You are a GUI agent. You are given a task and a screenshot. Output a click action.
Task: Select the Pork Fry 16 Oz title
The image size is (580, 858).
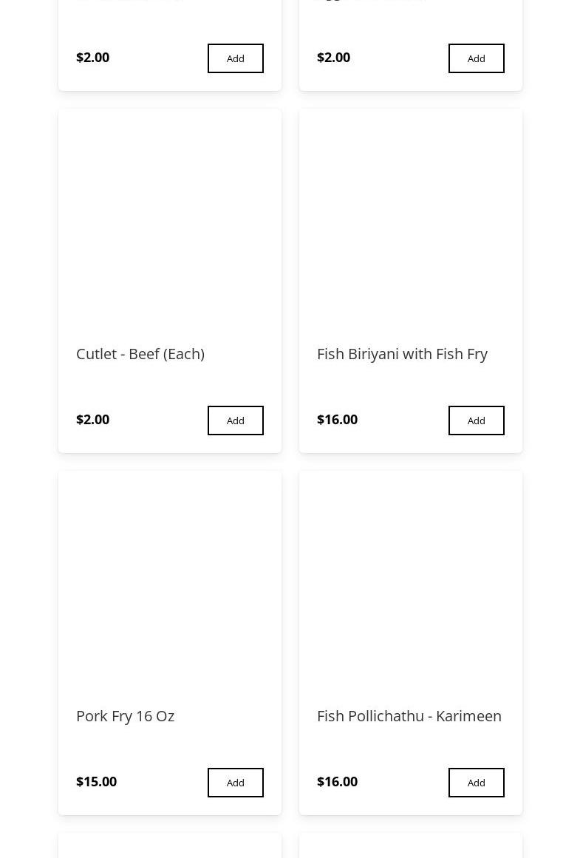[125, 716]
